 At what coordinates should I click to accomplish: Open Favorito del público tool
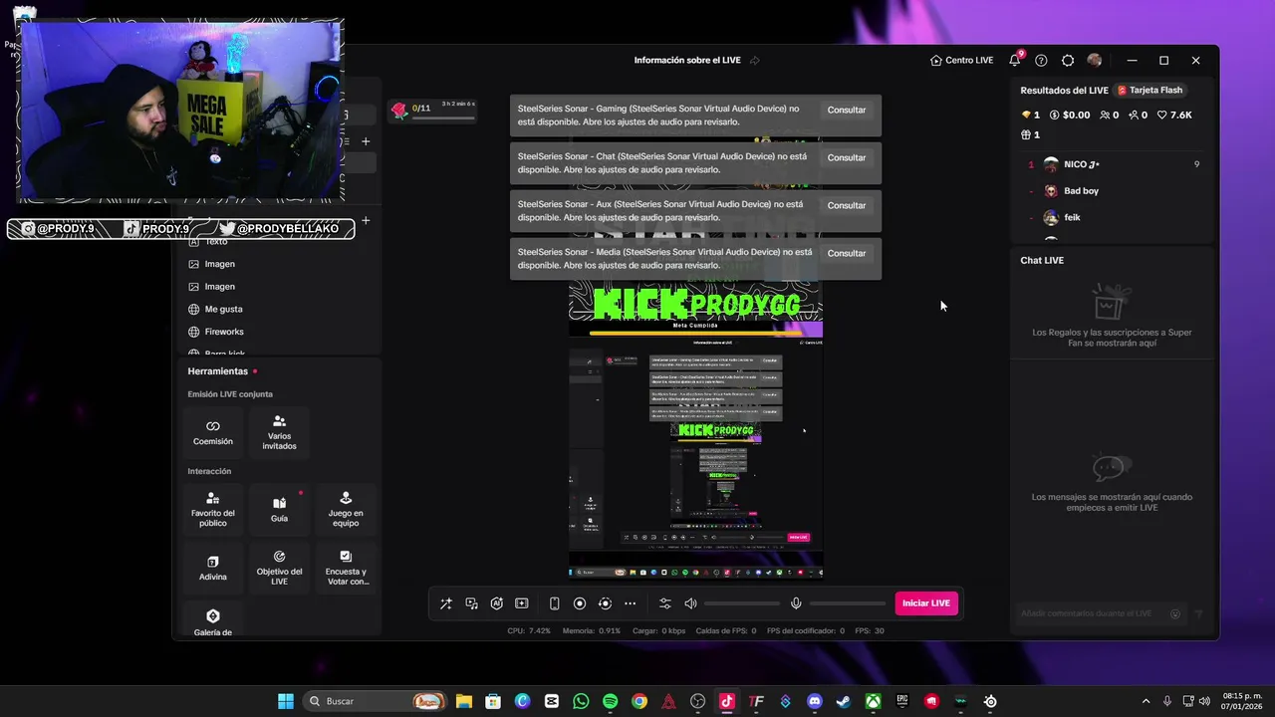pos(213,509)
